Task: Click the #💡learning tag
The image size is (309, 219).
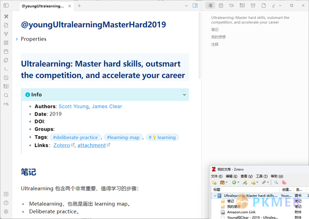Action: coord(162,137)
